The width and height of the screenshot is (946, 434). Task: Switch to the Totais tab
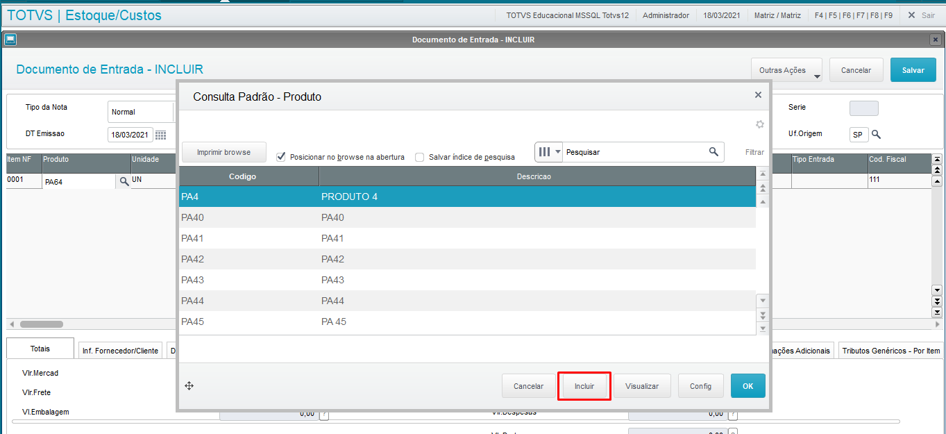[40, 349]
